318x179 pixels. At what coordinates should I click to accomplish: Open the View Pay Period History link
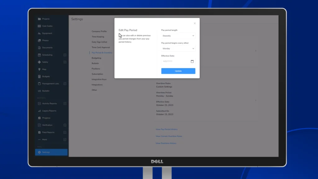pos(166,129)
